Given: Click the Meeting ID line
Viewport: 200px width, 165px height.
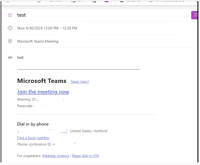Looking at the screenshot, I should (x=40, y=100).
